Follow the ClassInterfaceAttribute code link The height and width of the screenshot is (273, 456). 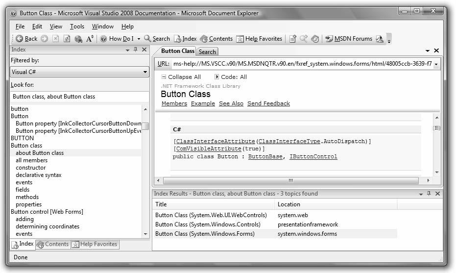coord(216,141)
